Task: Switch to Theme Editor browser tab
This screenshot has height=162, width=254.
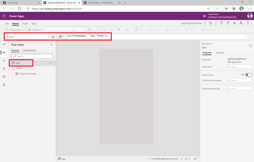Action: 102,3
